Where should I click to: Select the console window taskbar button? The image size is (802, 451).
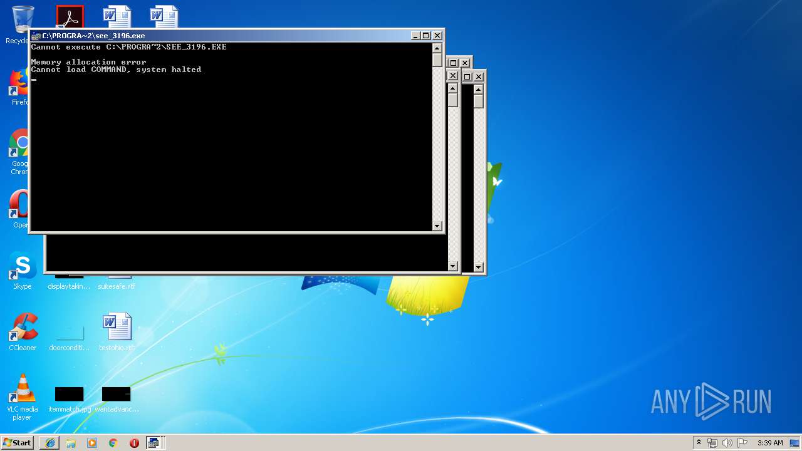pos(155,443)
